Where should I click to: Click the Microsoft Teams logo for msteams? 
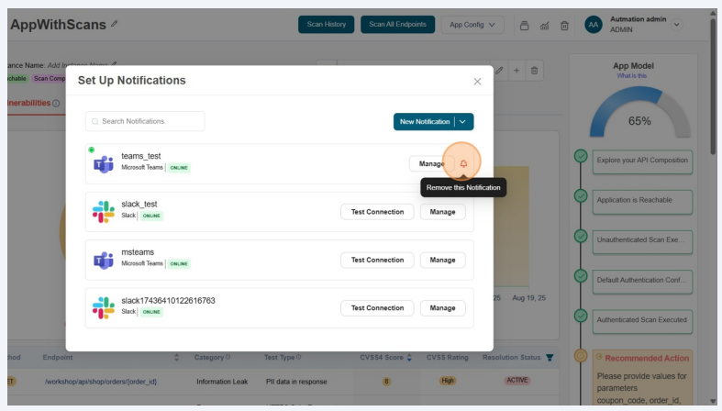103,260
